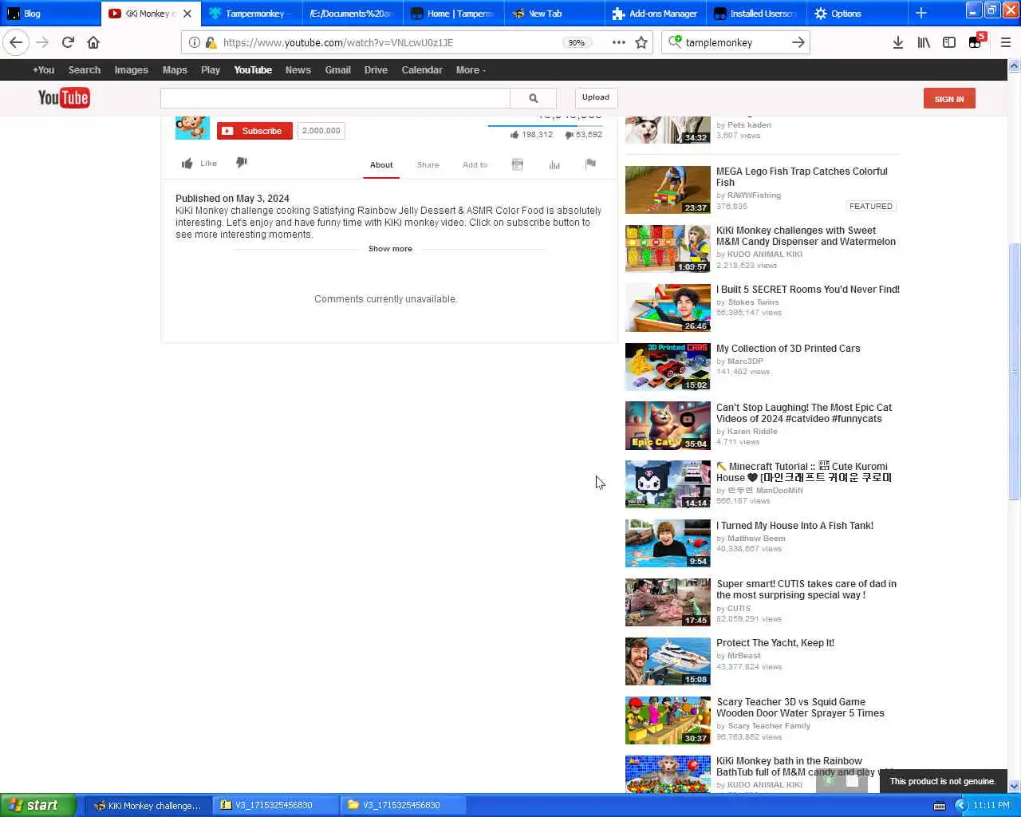
Task: Open Calendar from the top bar
Action: click(422, 70)
